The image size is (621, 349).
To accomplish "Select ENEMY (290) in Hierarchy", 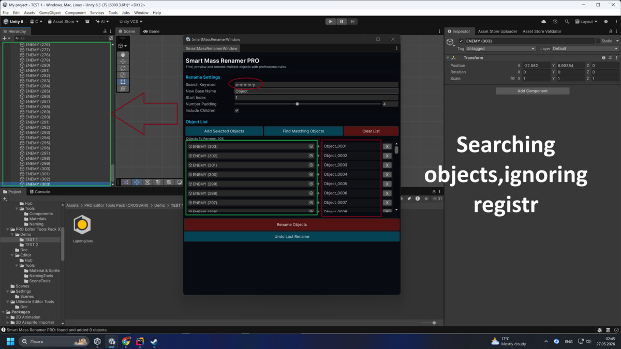I will click(38, 117).
